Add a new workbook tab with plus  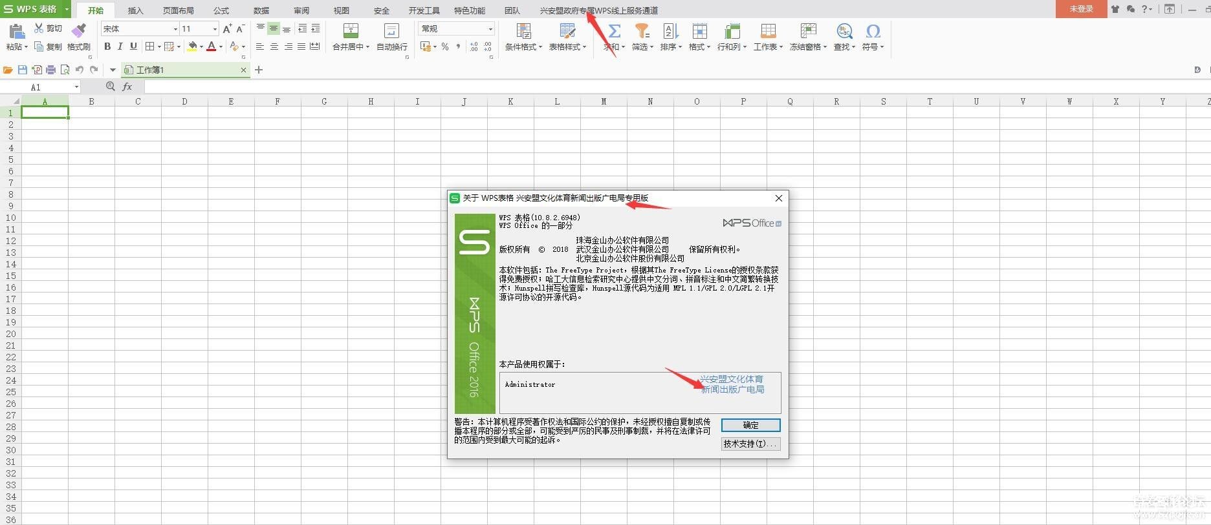[259, 70]
